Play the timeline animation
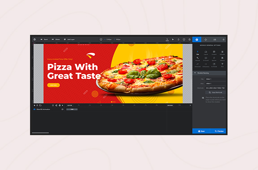Viewport: 258px width, 170px height. click(x=62, y=105)
